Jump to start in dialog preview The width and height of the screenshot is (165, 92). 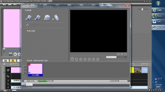[81, 59]
